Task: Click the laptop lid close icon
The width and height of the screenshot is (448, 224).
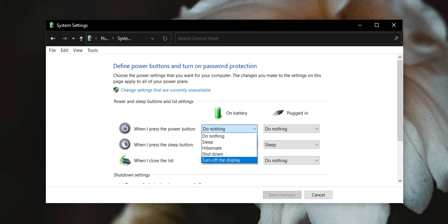Action: (125, 160)
